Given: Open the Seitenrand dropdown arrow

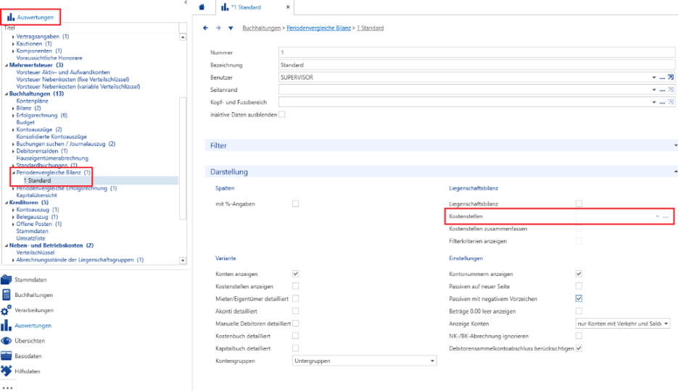Looking at the screenshot, I should pyautogui.click(x=654, y=91).
